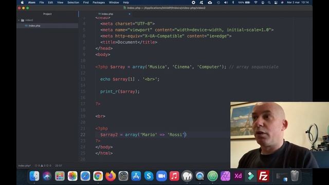Launch Siri from the Dock
Image resolution: width=329 pixels, height=185 pixels.
(x=47, y=176)
